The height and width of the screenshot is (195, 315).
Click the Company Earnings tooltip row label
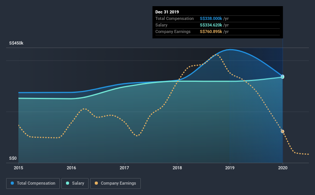(173, 31)
